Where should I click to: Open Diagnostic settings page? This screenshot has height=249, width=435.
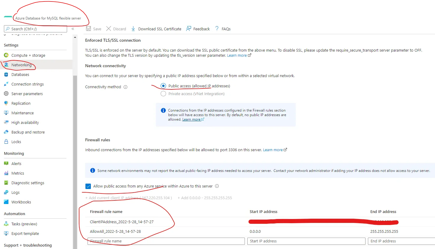coord(28,183)
